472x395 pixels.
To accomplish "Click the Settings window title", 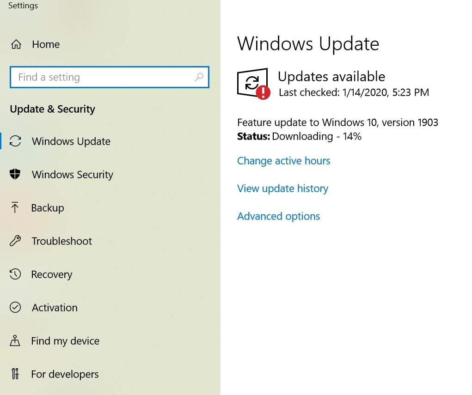I will (23, 6).
